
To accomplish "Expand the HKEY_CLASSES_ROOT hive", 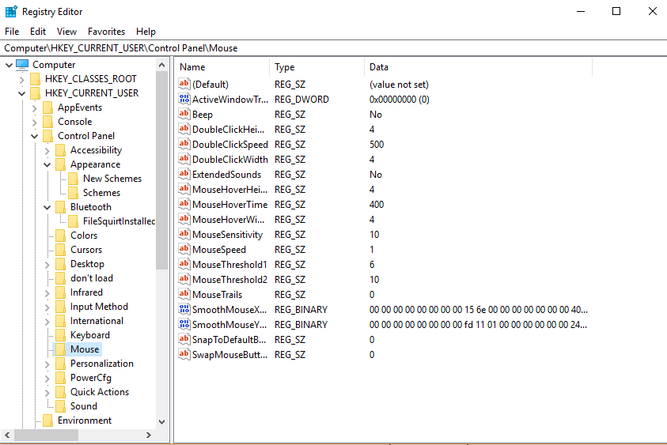I will [21, 80].
